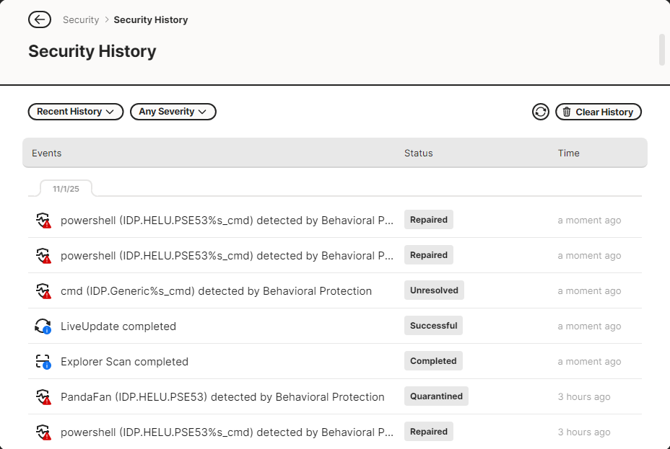Screen dimensions: 670x449
Task: Click the LiveUpdate completed info icon
Action: tap(43, 326)
